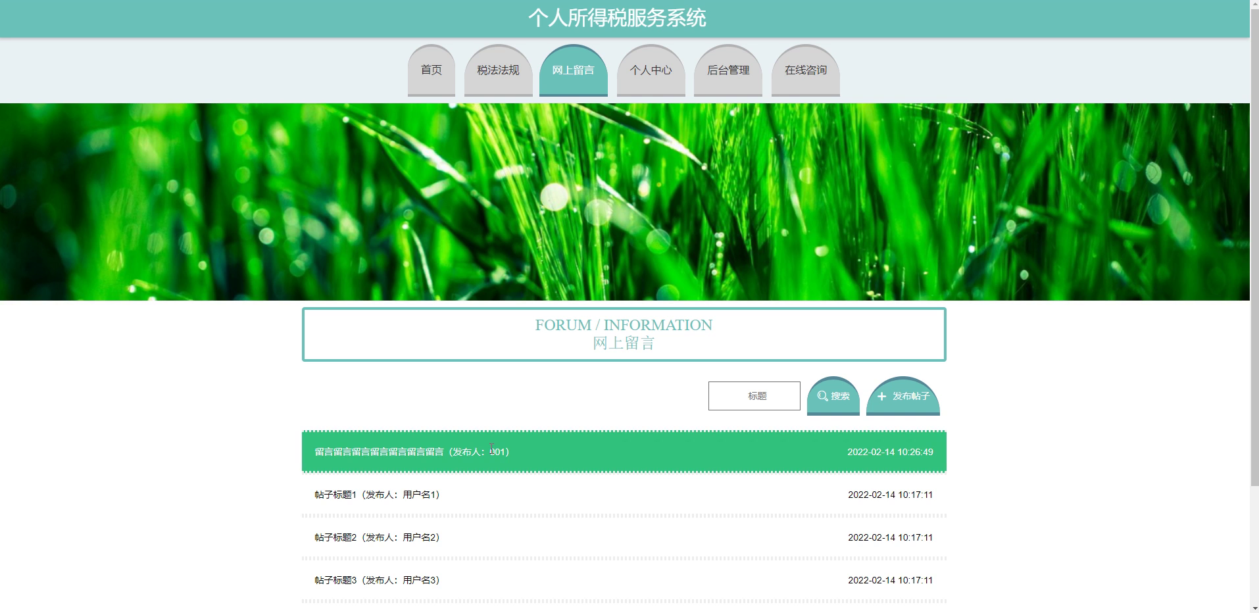Click the 2022-02-14 10:17:11 timestamp of 帖子标题1
This screenshot has height=613, width=1259.
tap(890, 495)
